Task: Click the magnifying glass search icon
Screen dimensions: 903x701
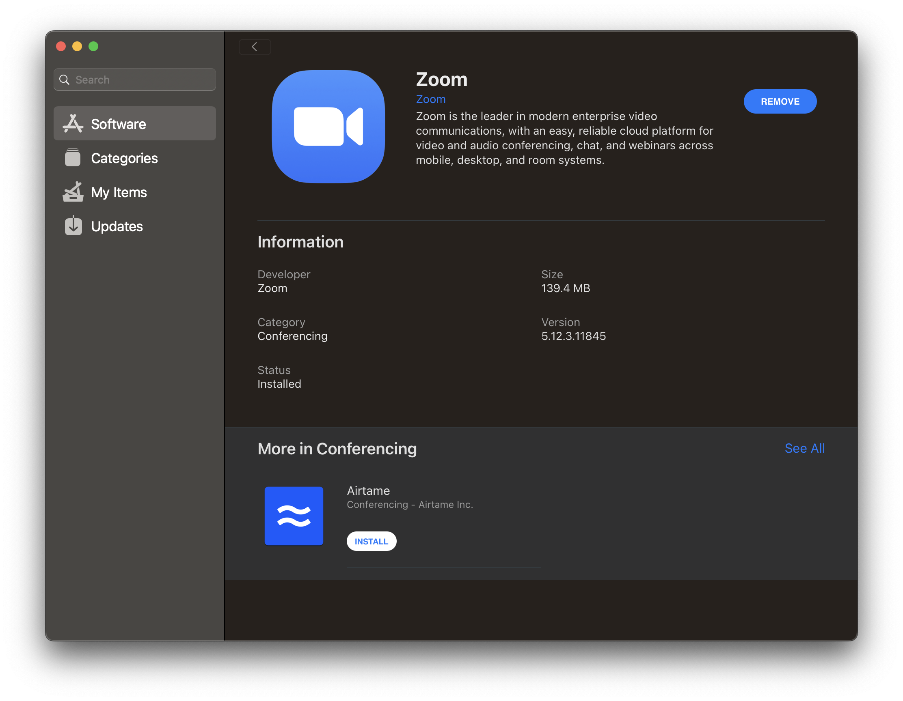Action: 65,80
